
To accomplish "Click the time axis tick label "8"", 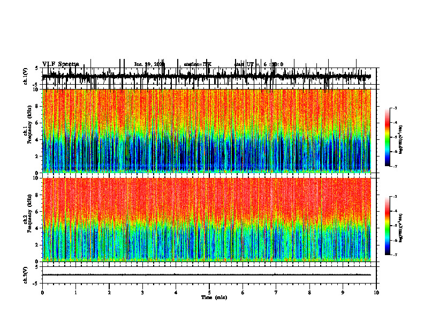I will (x=309, y=293).
